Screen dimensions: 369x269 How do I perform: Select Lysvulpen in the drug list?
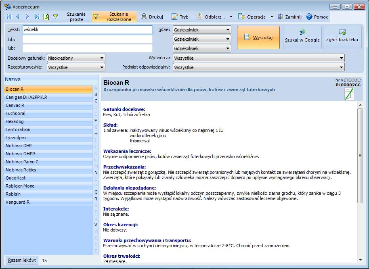[x=48, y=138]
